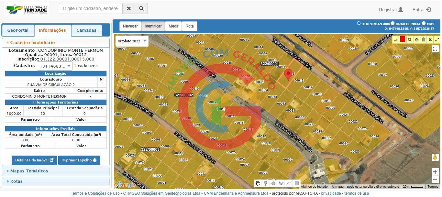
Task: Open the CMM Engenharia e Agrimensura link
Action: point(236,193)
